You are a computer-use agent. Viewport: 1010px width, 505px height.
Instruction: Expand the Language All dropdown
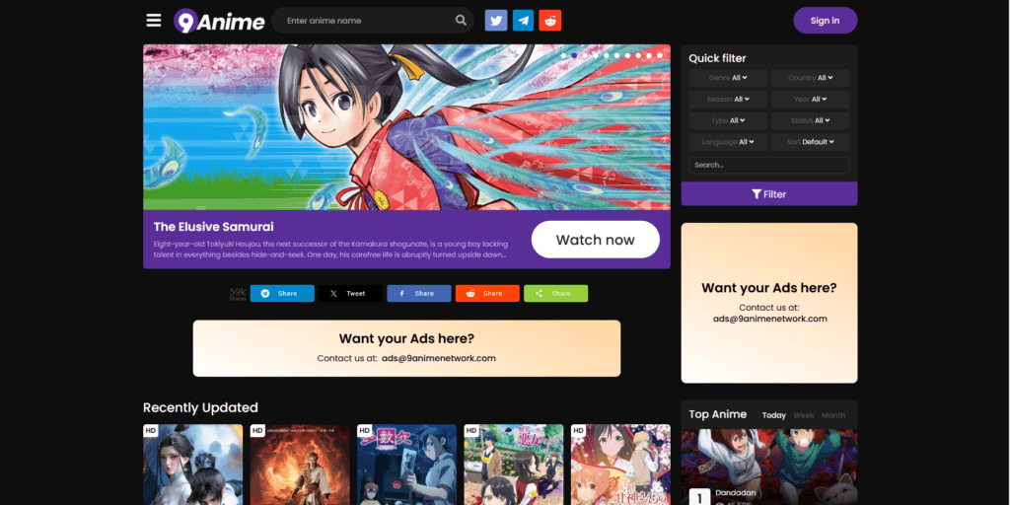728,142
